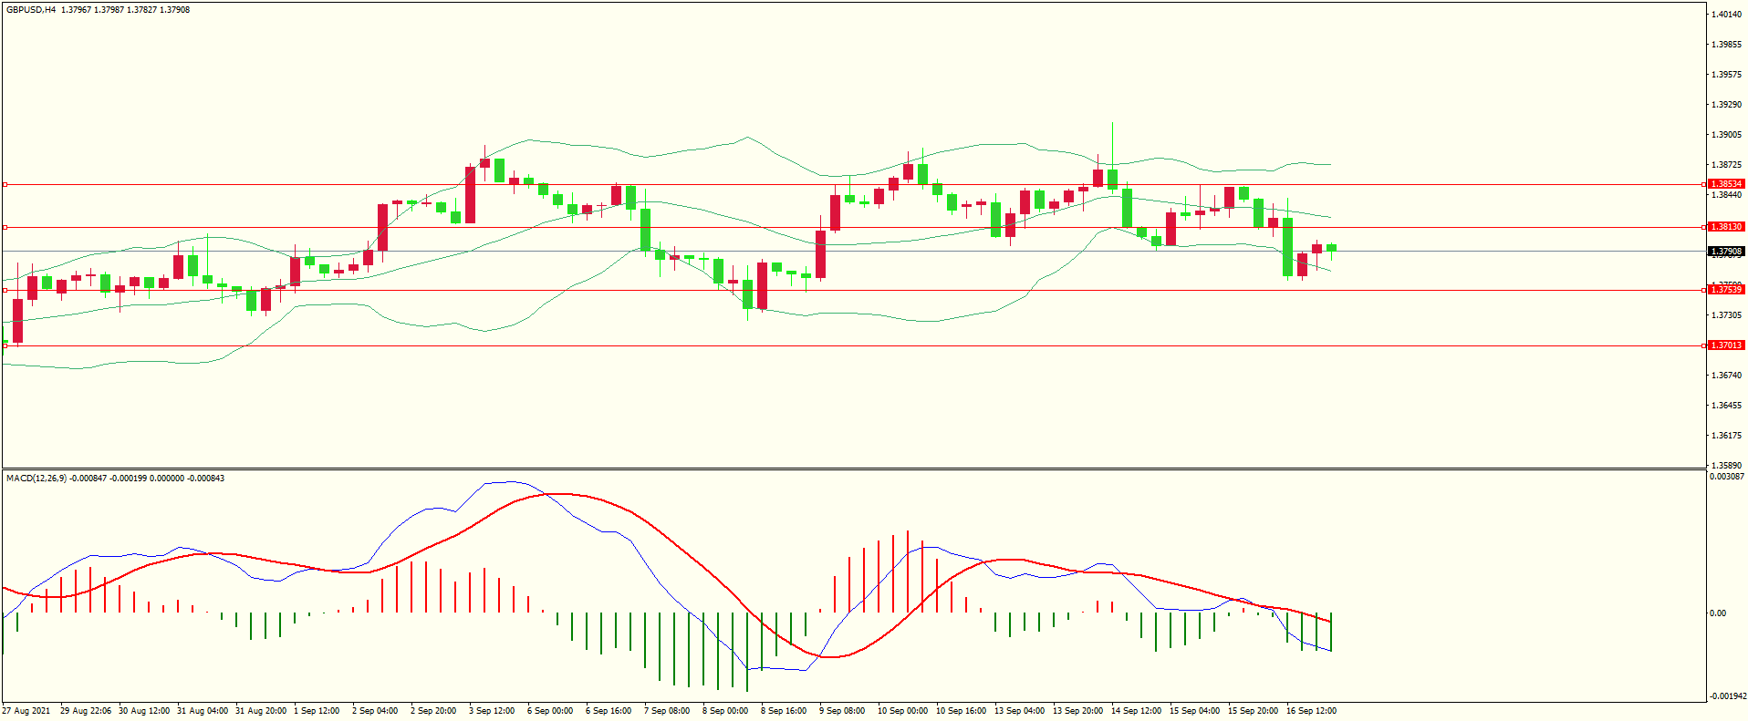This screenshot has width=1748, height=721.
Task: Click the 0.003087 MACD scale value
Action: (x=1727, y=477)
